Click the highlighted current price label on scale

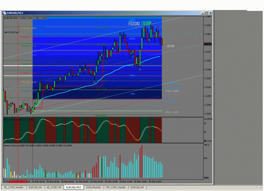208,44
